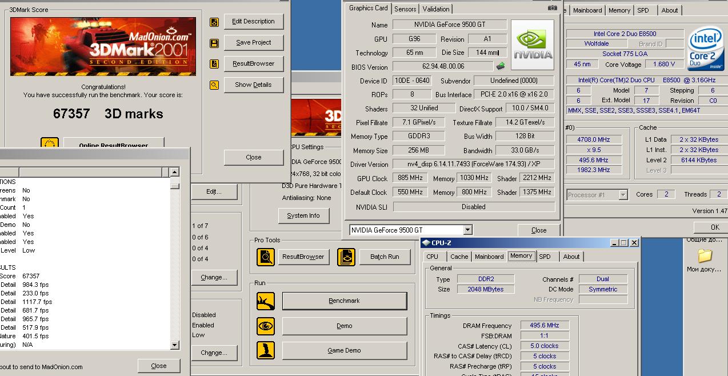Click the Online ResultBrowser icon
Viewport: 728px width, 376px height.
pyautogui.click(x=50, y=144)
